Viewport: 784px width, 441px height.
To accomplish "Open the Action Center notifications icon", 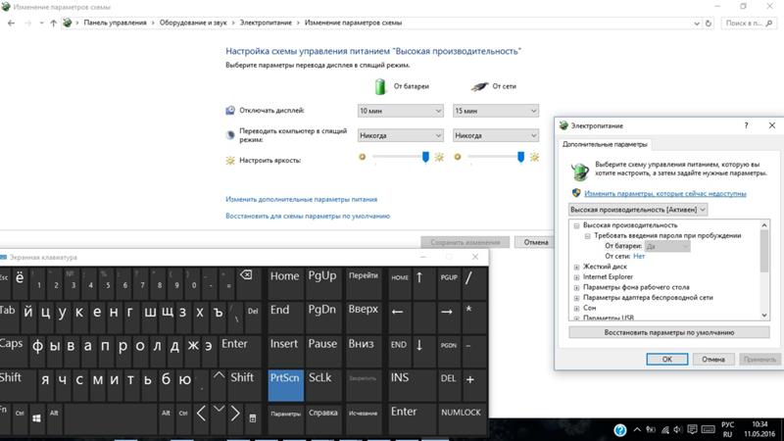I will coord(692,429).
